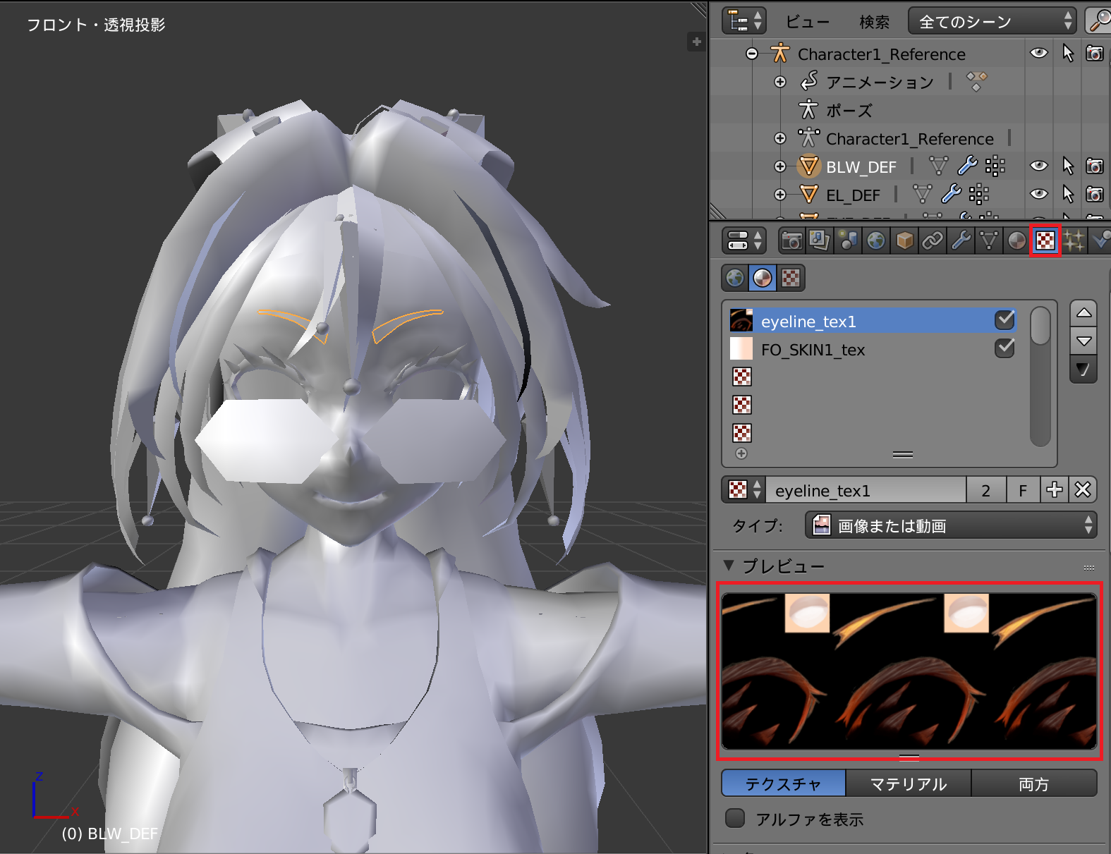
Task: Click the EL_DEF mesh object icon
Action: pos(808,195)
